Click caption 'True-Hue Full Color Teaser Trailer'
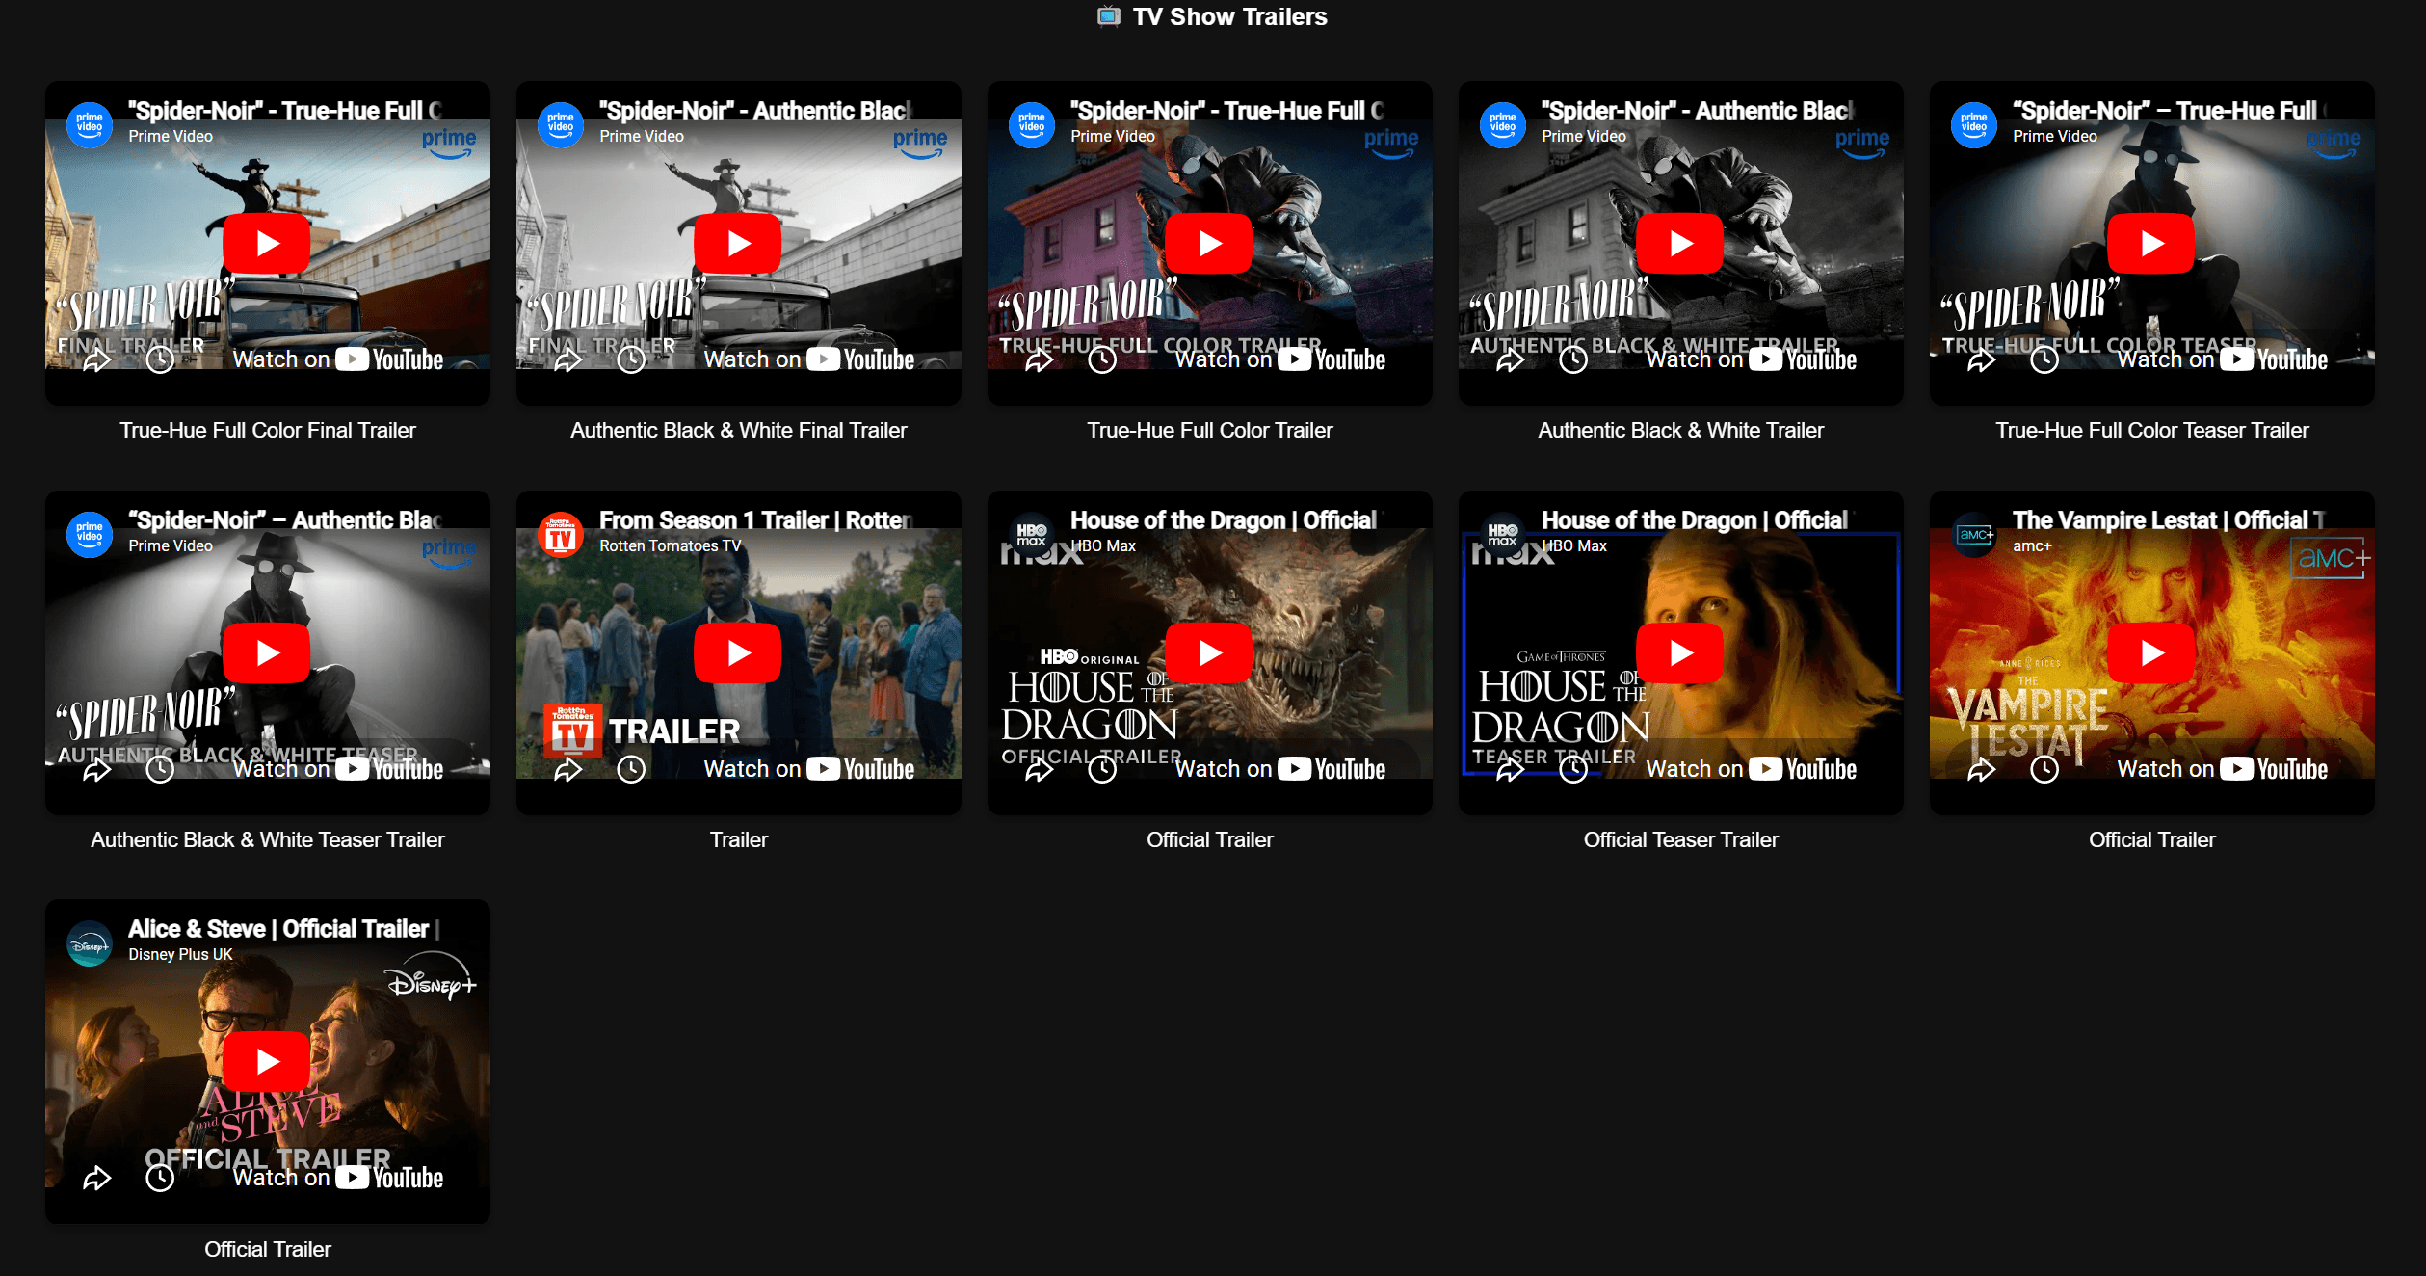 coord(2152,430)
